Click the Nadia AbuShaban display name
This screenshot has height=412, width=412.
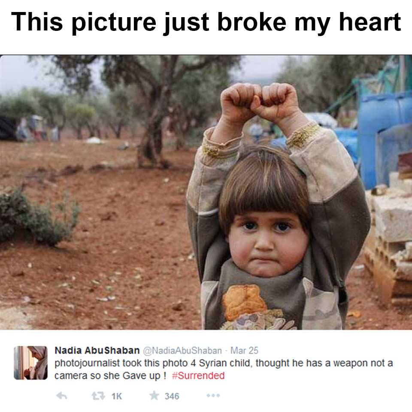97,350
